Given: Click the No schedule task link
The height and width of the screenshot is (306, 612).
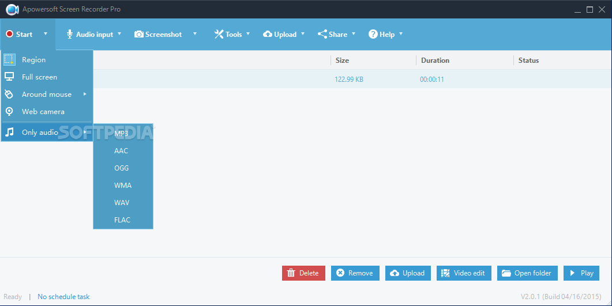Looking at the screenshot, I should pos(63,297).
